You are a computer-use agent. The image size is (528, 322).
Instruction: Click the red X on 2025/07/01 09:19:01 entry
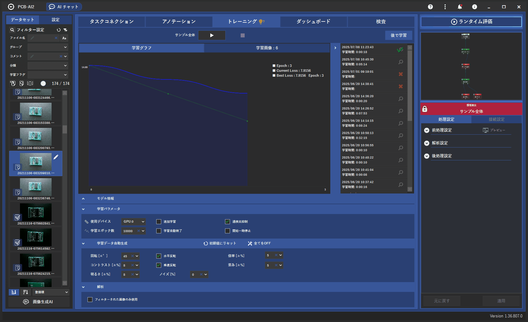tap(401, 74)
